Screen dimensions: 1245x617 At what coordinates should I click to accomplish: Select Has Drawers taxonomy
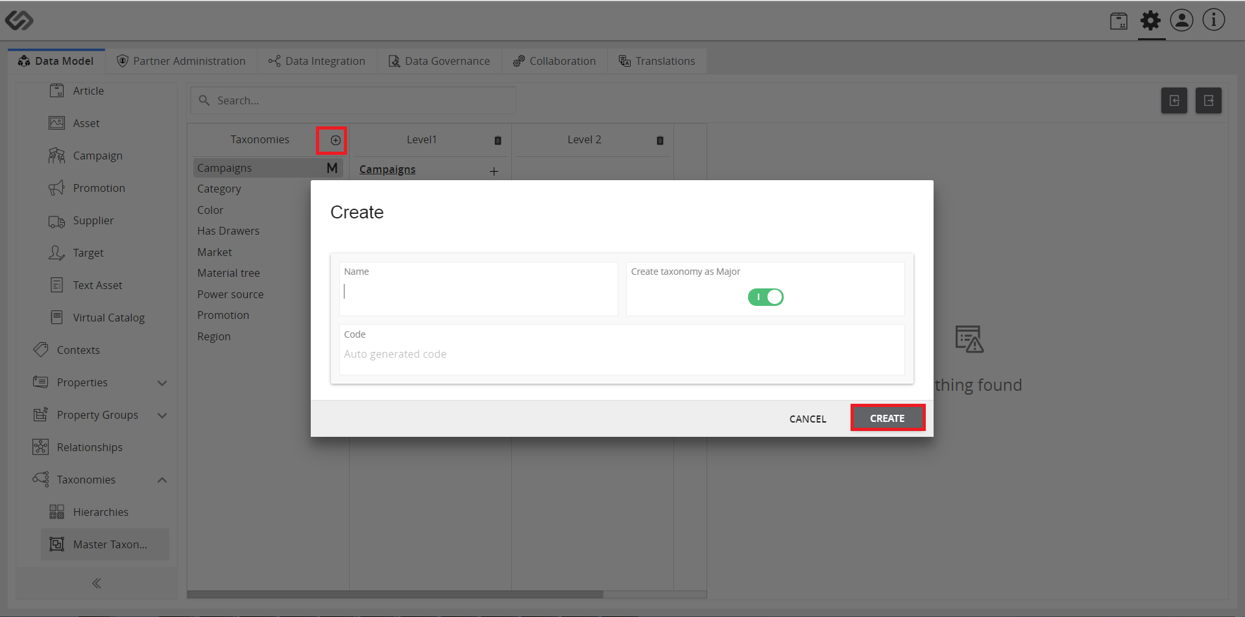click(228, 231)
